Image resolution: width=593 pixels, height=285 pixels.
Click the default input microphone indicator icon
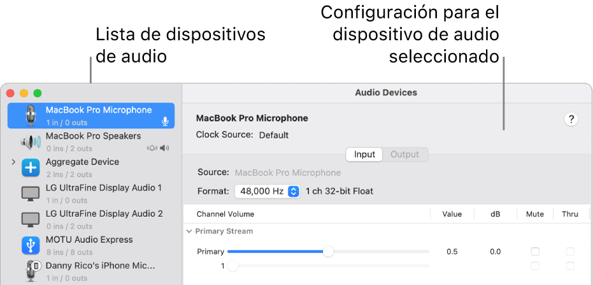165,121
